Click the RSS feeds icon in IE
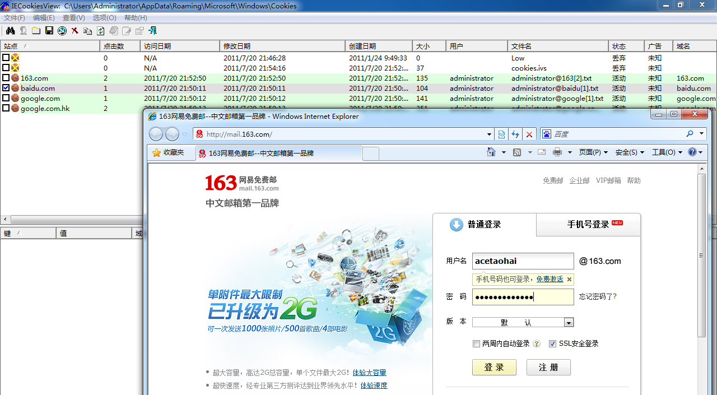This screenshot has width=717, height=395. pyautogui.click(x=517, y=152)
